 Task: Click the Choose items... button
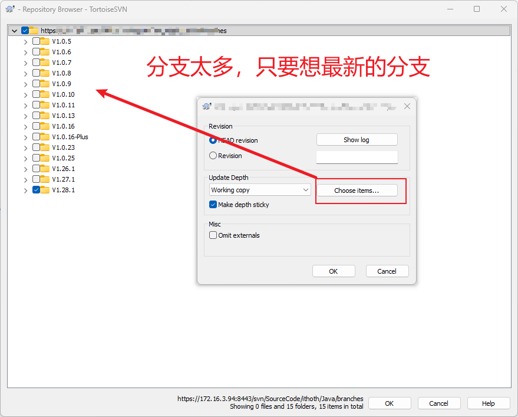pos(357,191)
